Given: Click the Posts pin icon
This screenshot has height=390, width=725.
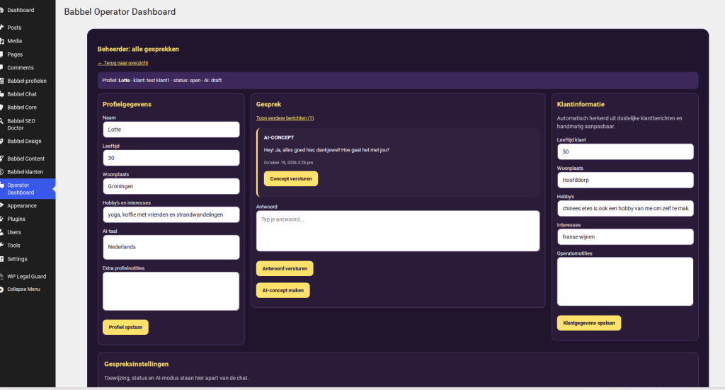Looking at the screenshot, I should (x=2, y=28).
